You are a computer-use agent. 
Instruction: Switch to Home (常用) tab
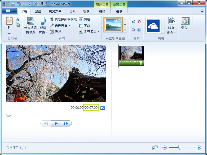(x=24, y=11)
